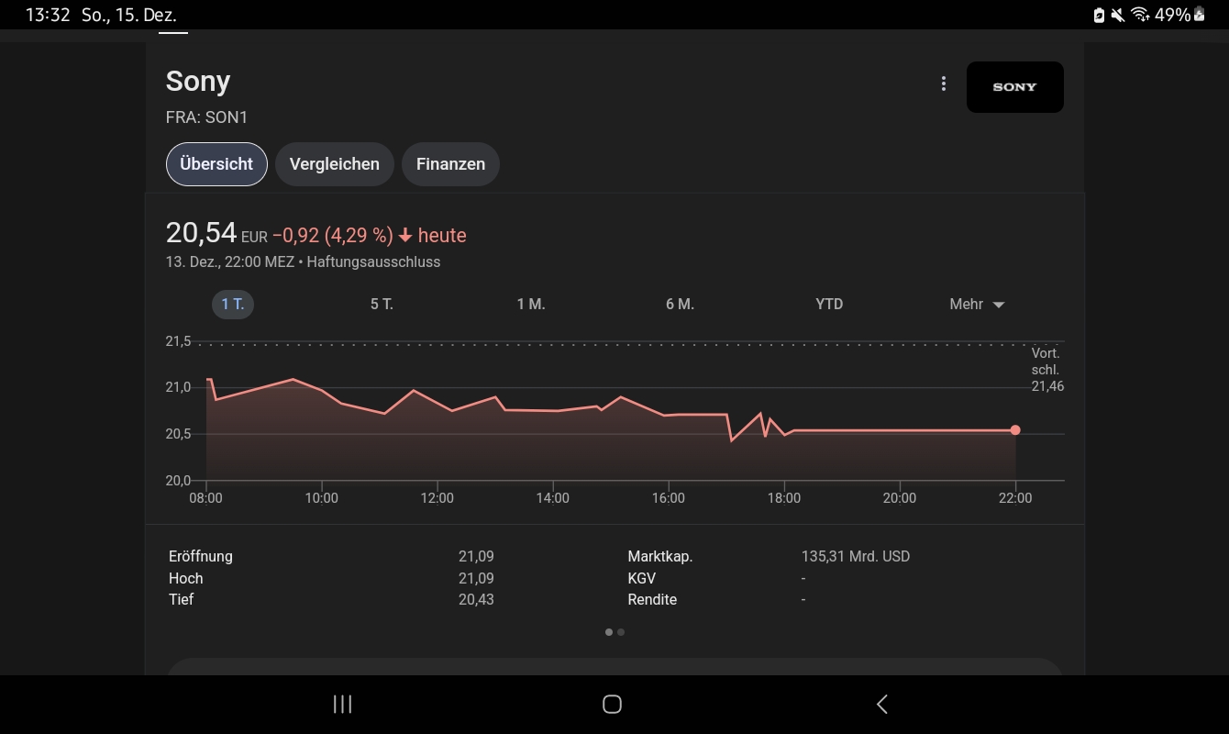The image size is (1229, 734).
Task: Click the FRA: SON1 ticker text
Action: 206,117
